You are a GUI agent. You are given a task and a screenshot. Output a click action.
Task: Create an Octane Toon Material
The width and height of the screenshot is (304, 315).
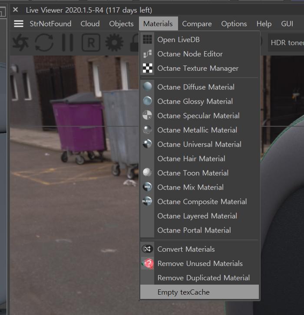(199, 173)
